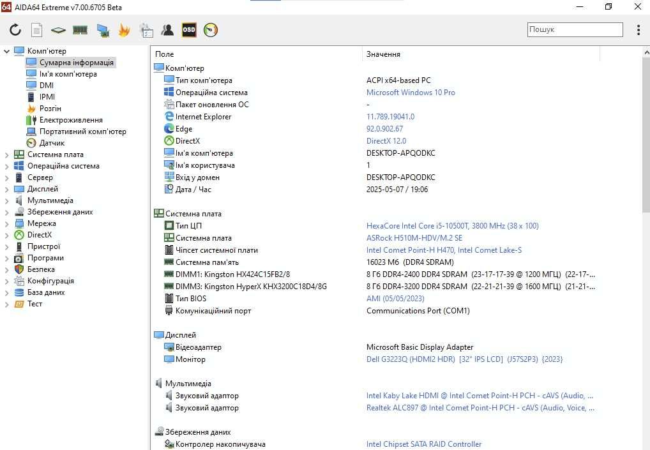Click the Операційна система Windows tree icon
Screen dimensions: 650x450
[19, 166]
